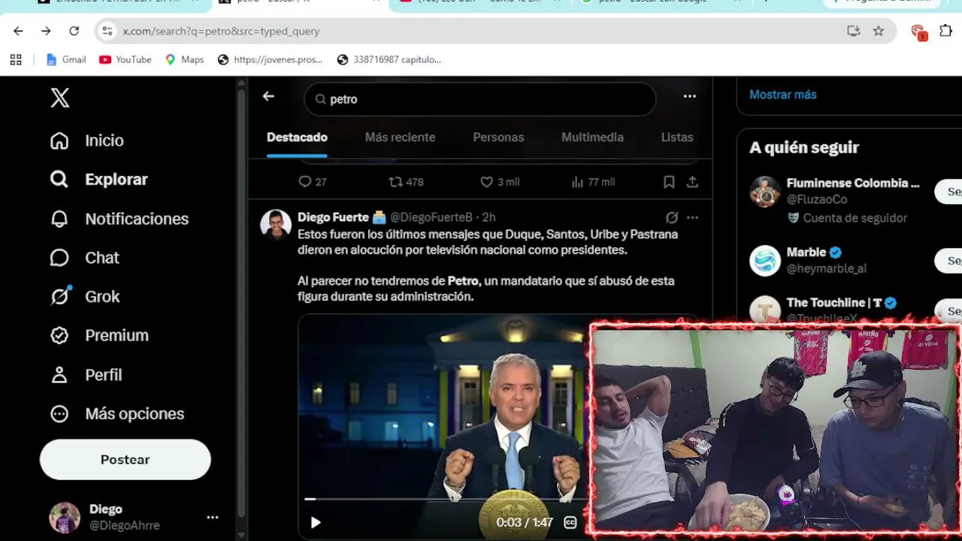This screenshot has height=541, width=962.
Task: Switch to the Más reciente tab
Action: point(400,138)
